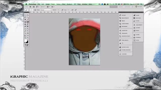Open the Clone Source panel
The height and width of the screenshot is (90, 161).
(x=124, y=24)
